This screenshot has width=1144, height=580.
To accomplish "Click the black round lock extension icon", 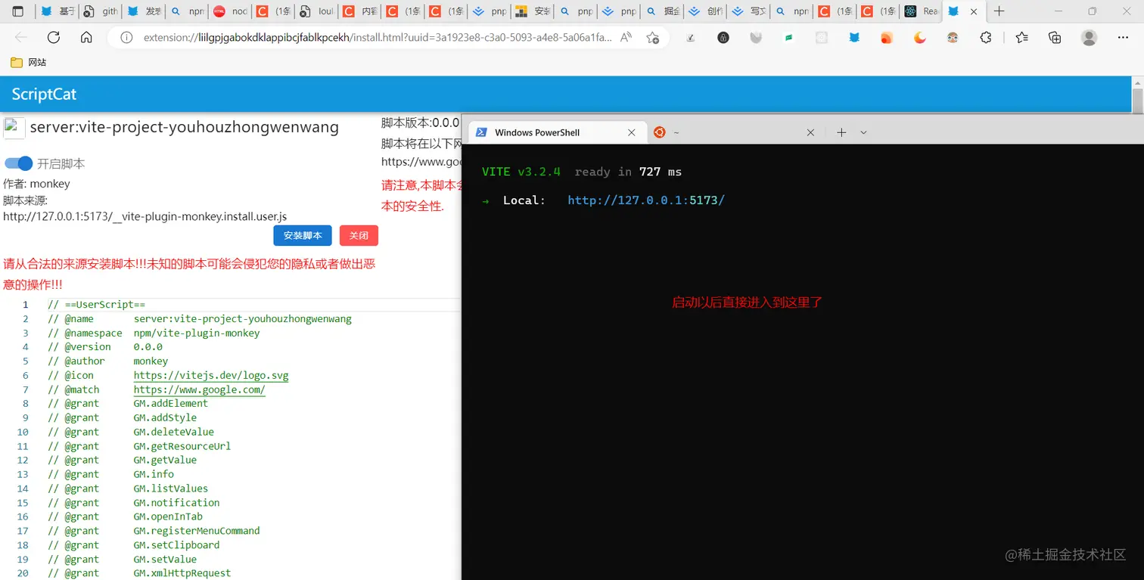I will [723, 37].
